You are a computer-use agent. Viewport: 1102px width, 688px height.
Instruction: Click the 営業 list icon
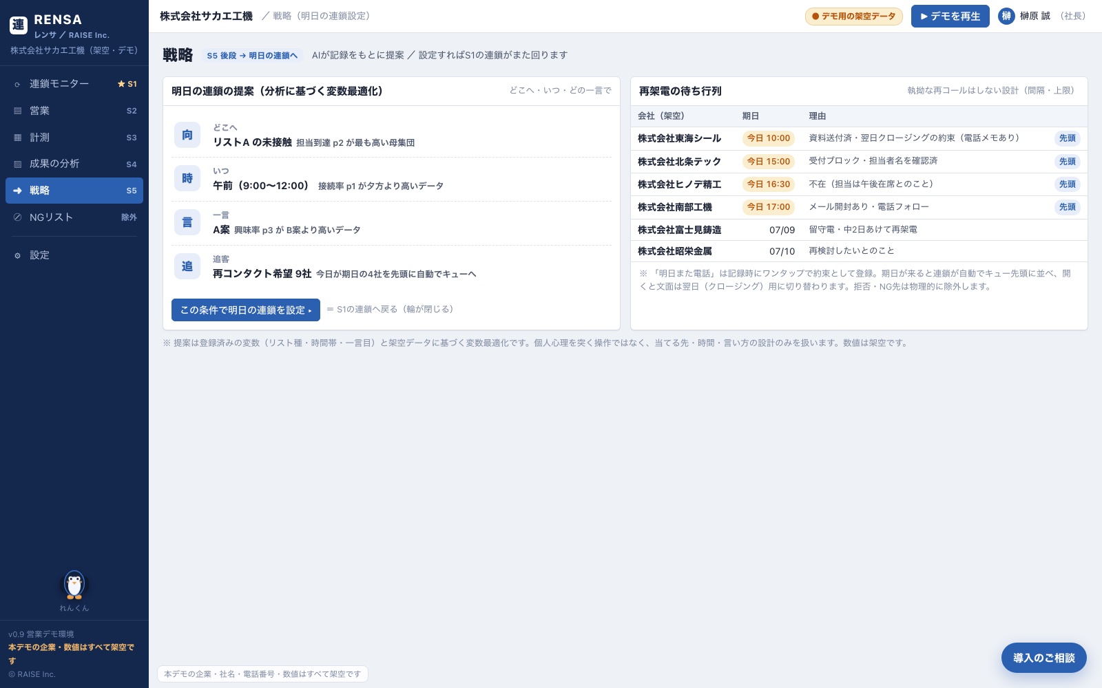point(17,111)
